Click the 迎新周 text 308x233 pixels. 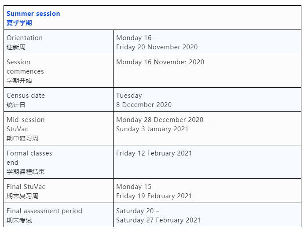coord(16,47)
